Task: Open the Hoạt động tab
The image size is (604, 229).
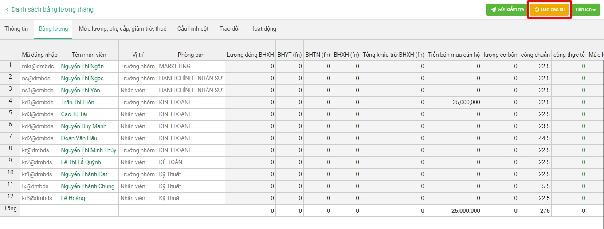Action: pyautogui.click(x=263, y=29)
